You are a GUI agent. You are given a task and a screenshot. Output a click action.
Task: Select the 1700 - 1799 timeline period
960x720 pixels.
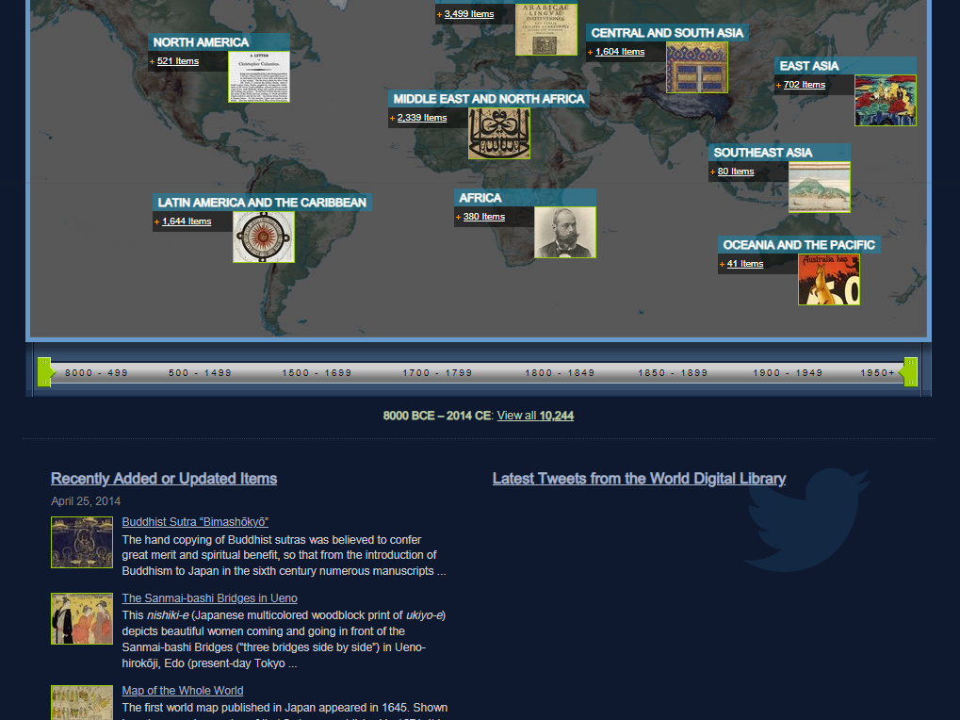pyautogui.click(x=437, y=373)
